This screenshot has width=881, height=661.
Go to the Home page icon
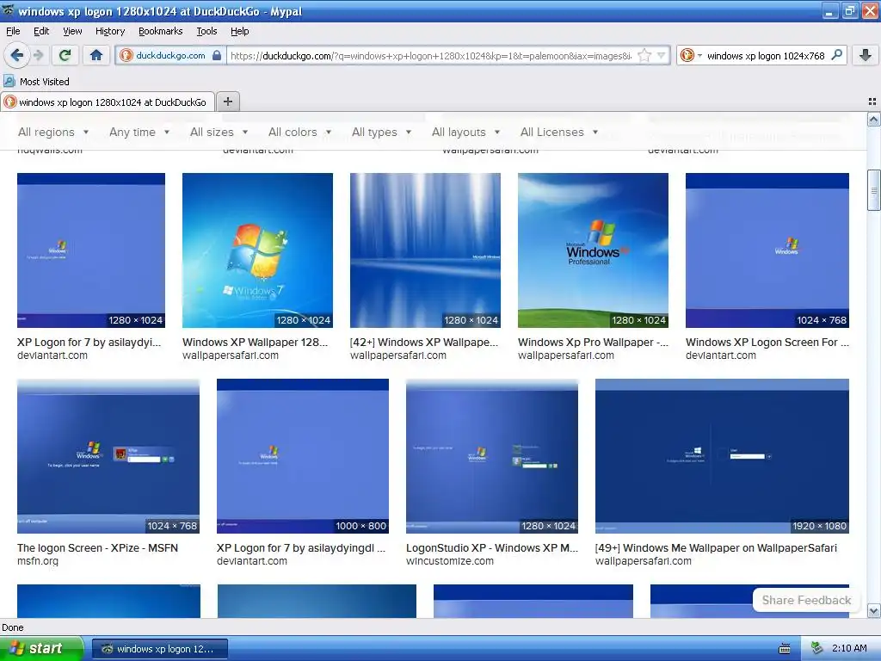point(96,55)
